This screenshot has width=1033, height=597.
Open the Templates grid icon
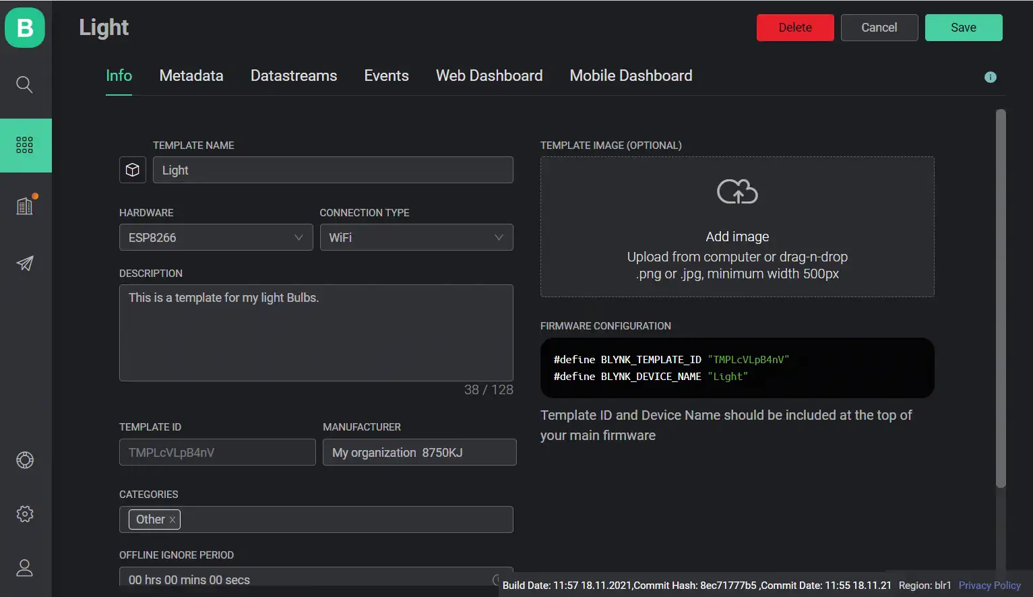pos(25,145)
